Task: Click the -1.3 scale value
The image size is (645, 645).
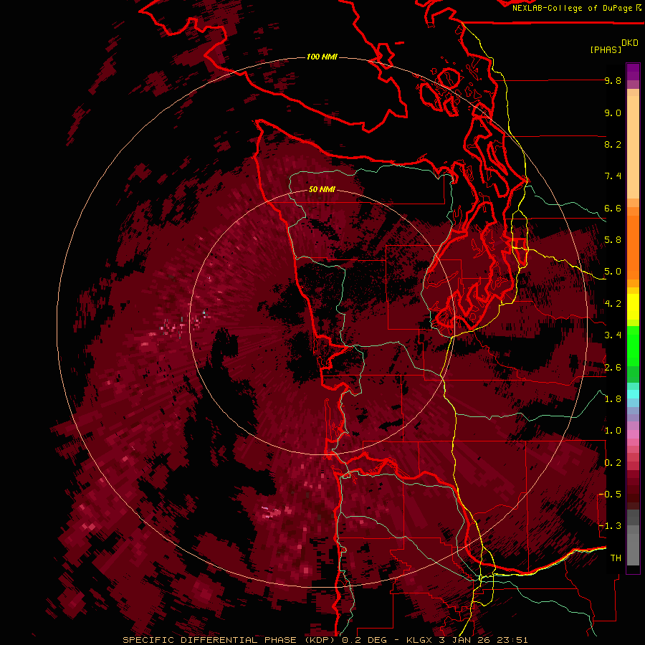Action: (x=610, y=526)
